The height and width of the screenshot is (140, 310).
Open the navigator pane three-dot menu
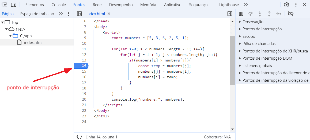pos(69,14)
